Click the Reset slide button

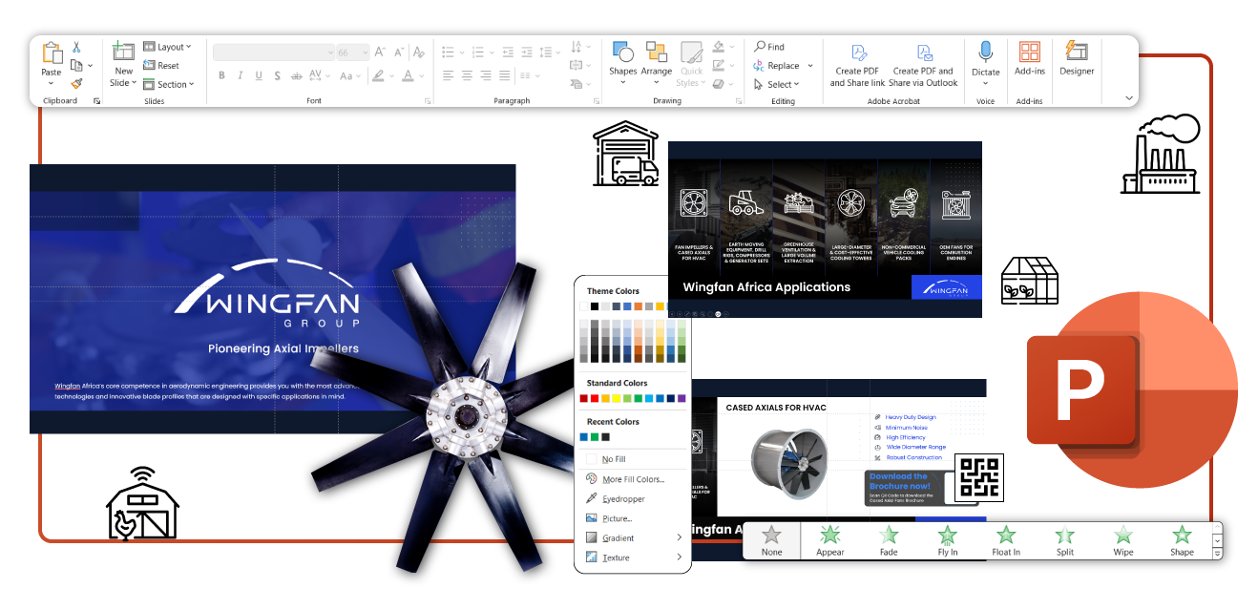pos(162,66)
